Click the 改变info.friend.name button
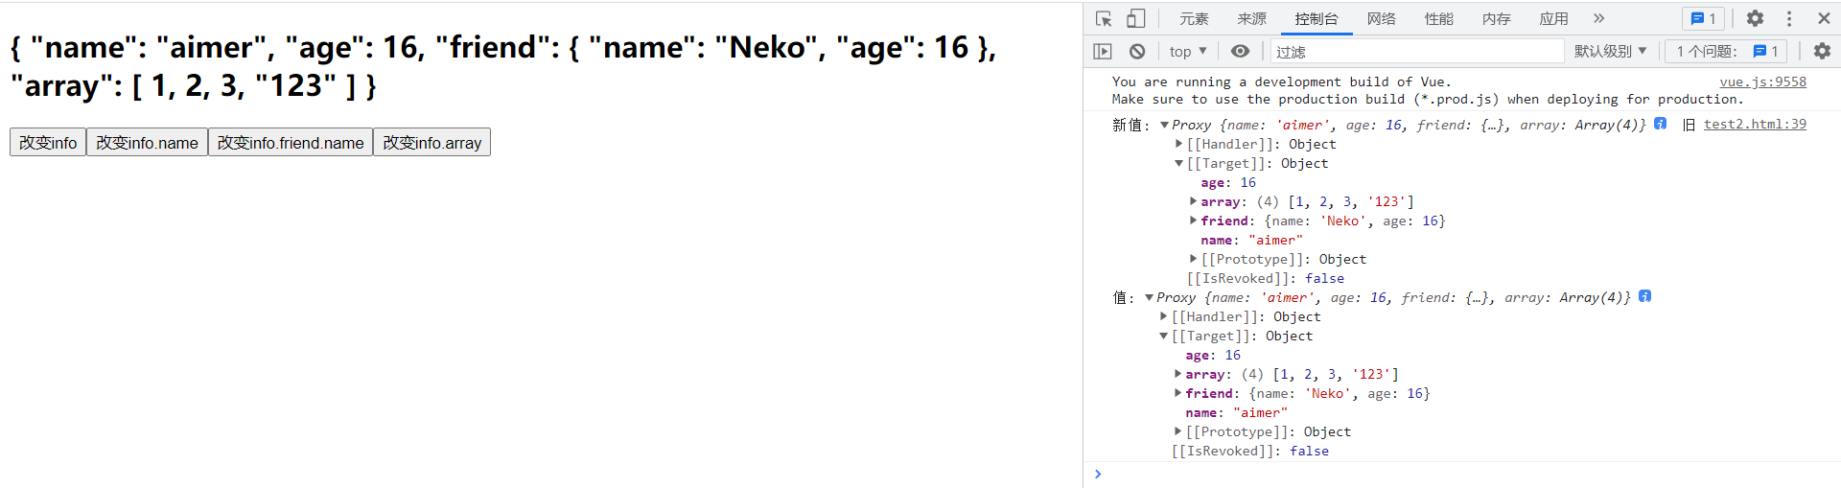This screenshot has width=1841, height=488. (291, 142)
